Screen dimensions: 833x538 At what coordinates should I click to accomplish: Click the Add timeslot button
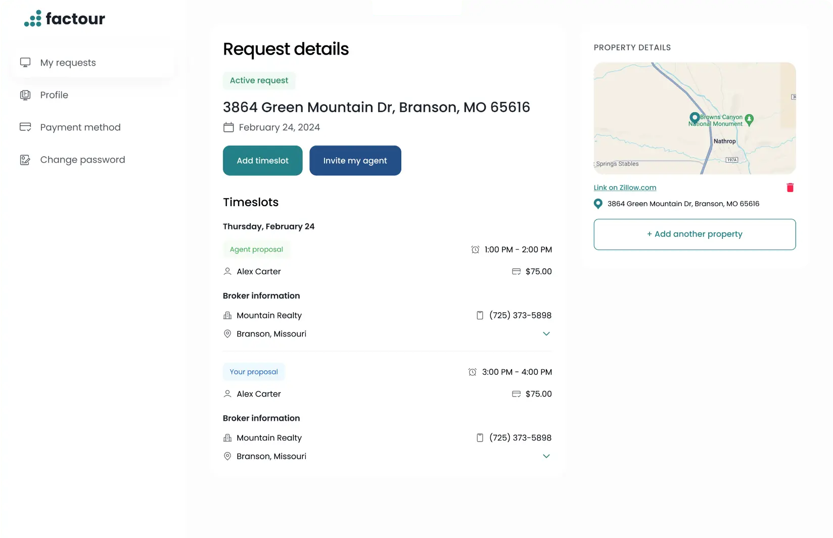coord(262,161)
